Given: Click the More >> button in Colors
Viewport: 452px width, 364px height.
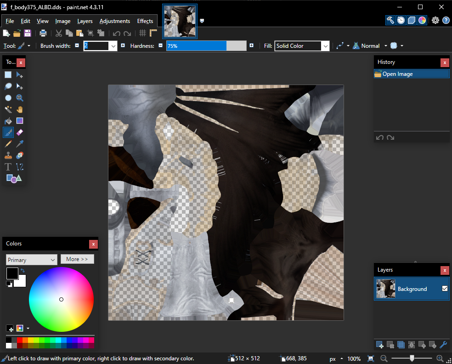Looking at the screenshot, I should pos(77,259).
